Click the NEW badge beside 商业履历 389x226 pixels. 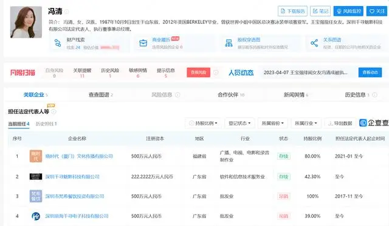pos(175,38)
